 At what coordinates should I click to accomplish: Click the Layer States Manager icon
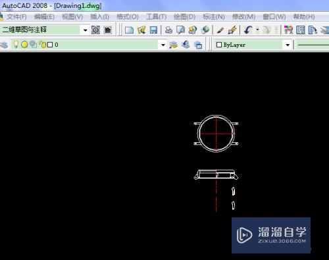pyautogui.click(x=199, y=45)
